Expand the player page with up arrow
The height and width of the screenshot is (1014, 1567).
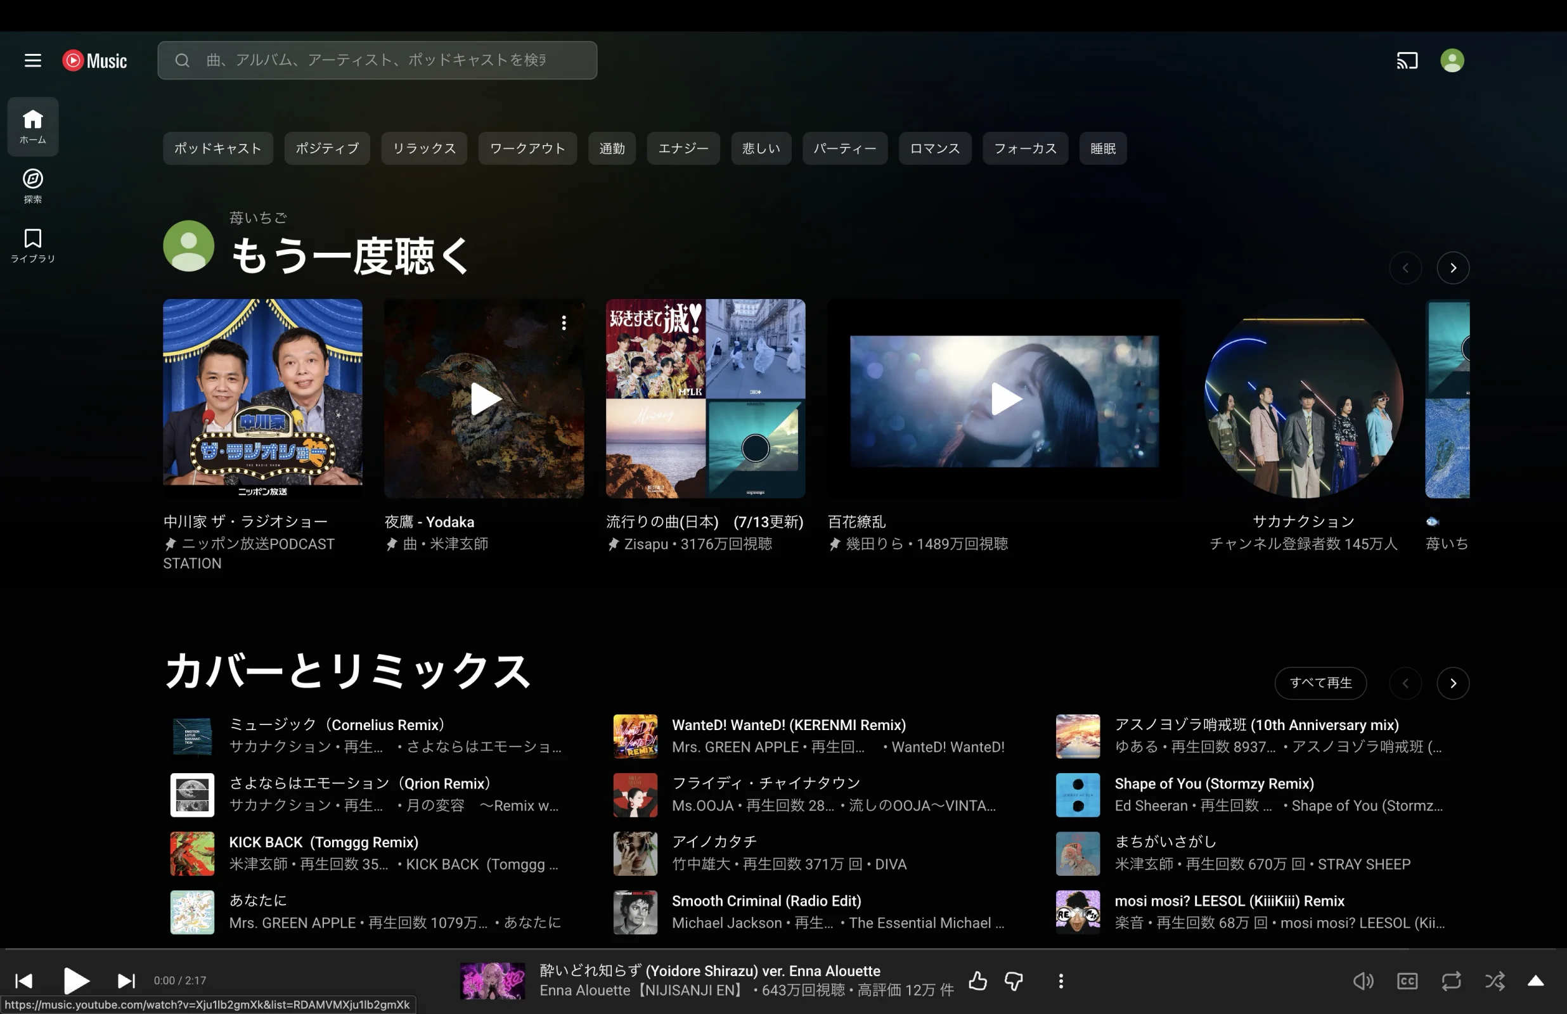(1535, 981)
